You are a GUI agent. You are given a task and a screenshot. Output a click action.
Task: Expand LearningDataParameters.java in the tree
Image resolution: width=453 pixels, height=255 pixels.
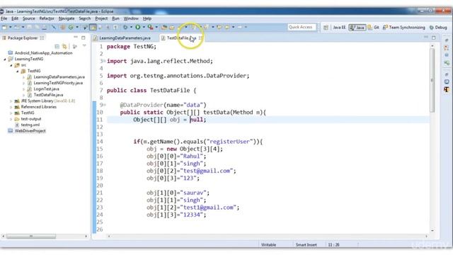coord(23,77)
